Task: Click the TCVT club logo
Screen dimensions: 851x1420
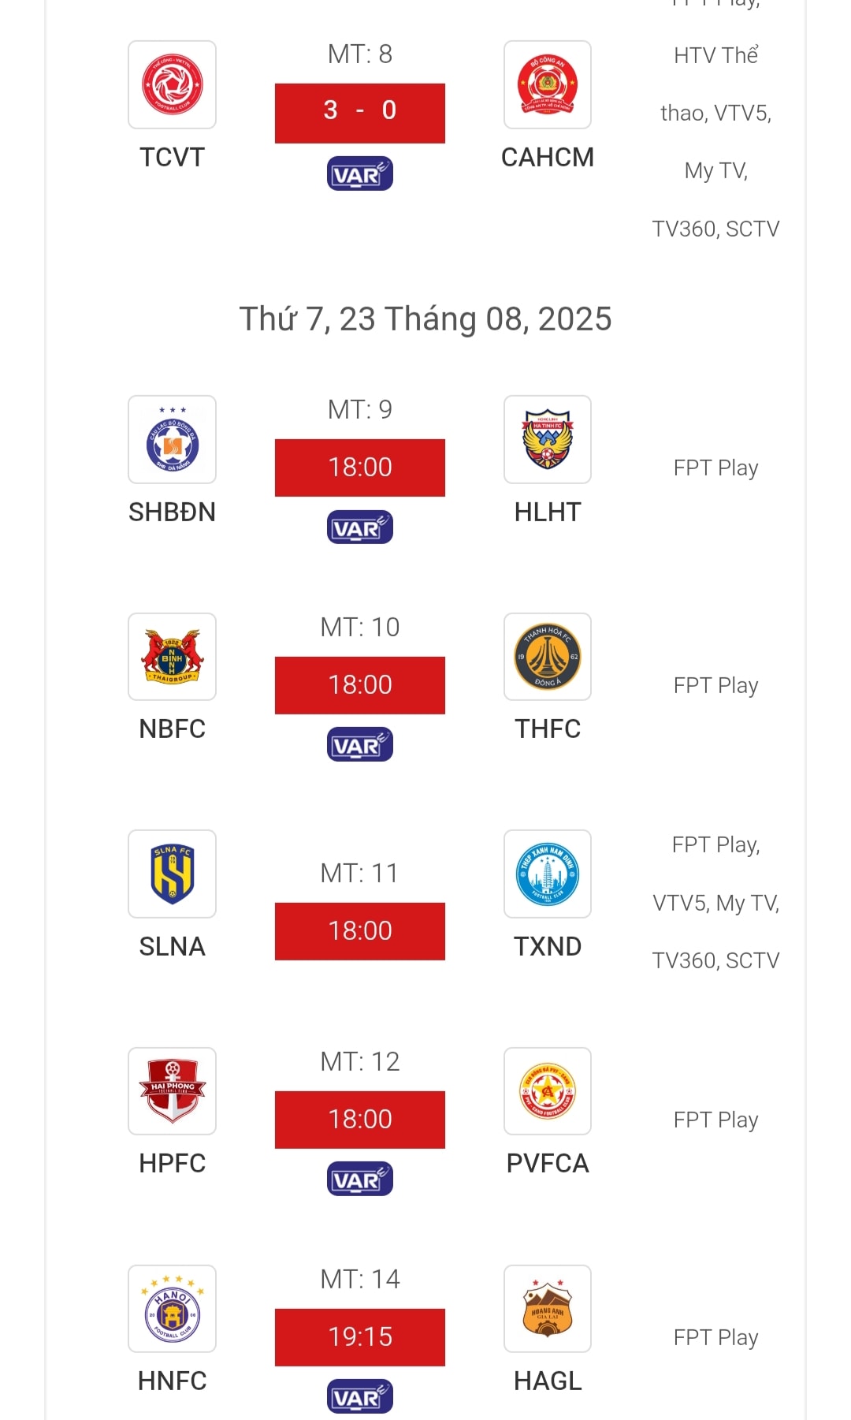Action: click(172, 84)
